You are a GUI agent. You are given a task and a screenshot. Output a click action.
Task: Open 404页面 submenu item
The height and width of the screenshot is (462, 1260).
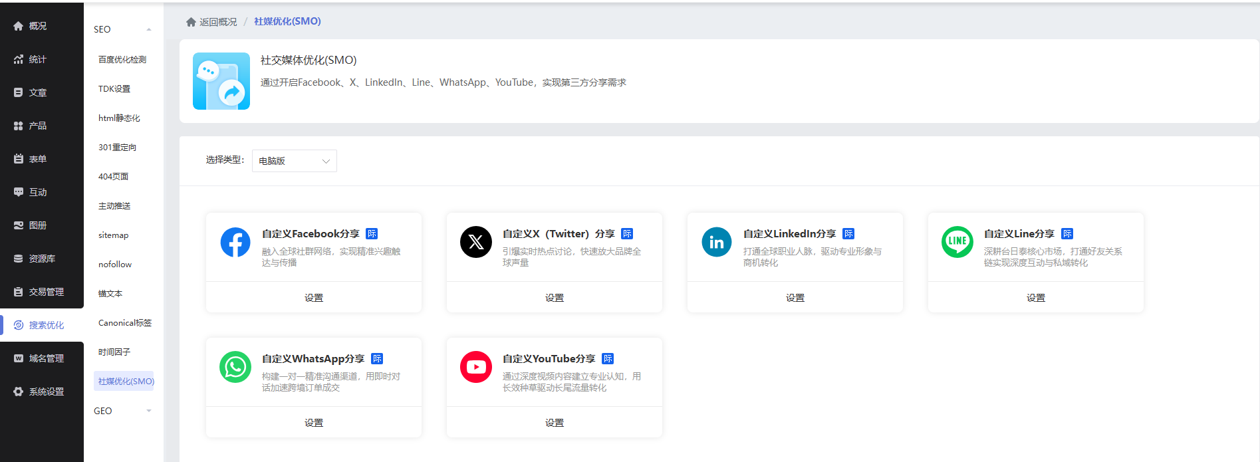click(x=113, y=177)
